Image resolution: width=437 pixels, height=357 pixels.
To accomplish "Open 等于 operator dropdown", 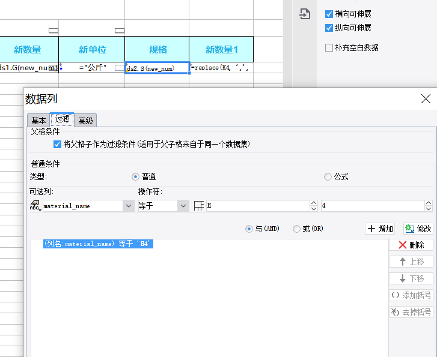I will coord(183,206).
